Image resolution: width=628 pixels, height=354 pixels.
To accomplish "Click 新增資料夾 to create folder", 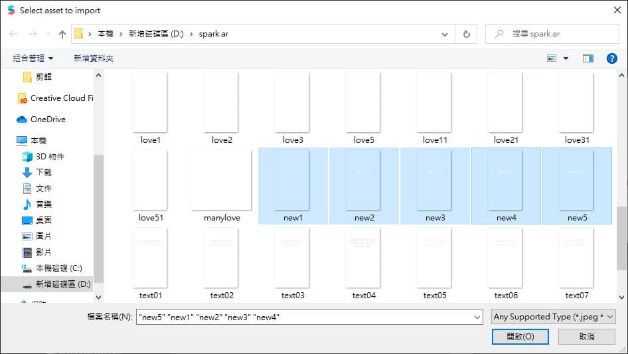I will [94, 58].
